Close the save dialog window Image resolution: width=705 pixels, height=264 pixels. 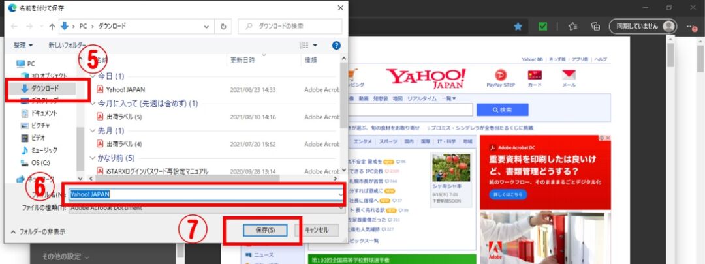[x=340, y=8]
